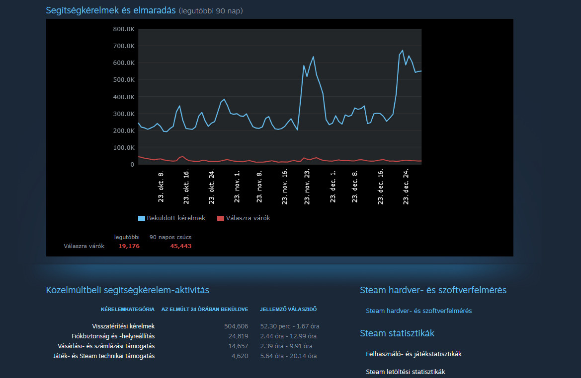
Task: Open the Steam hardver- és szoftverfelmérés link under its heading
Action: (x=418, y=311)
